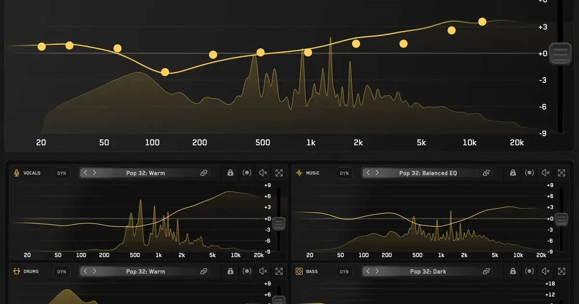The height and width of the screenshot is (304, 579).
Task: Expand the Vocals EQ panel to full view
Action: point(279,173)
